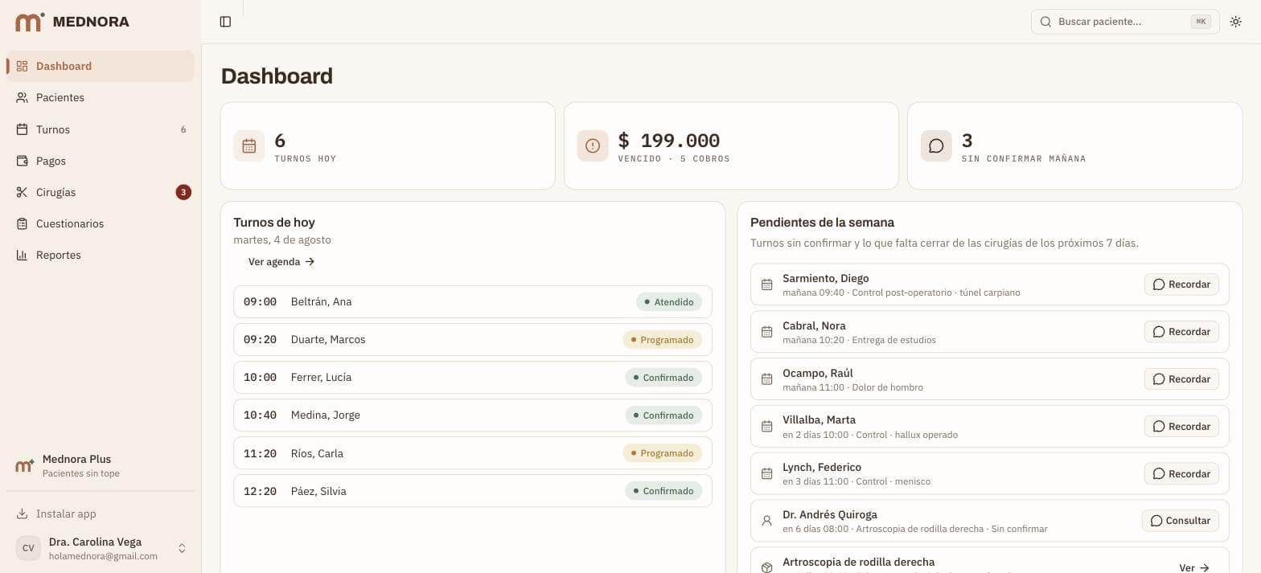The width and height of the screenshot is (1261, 573).
Task: Click calendar icon beside Sarmiento, Diego
Action: pos(766,284)
